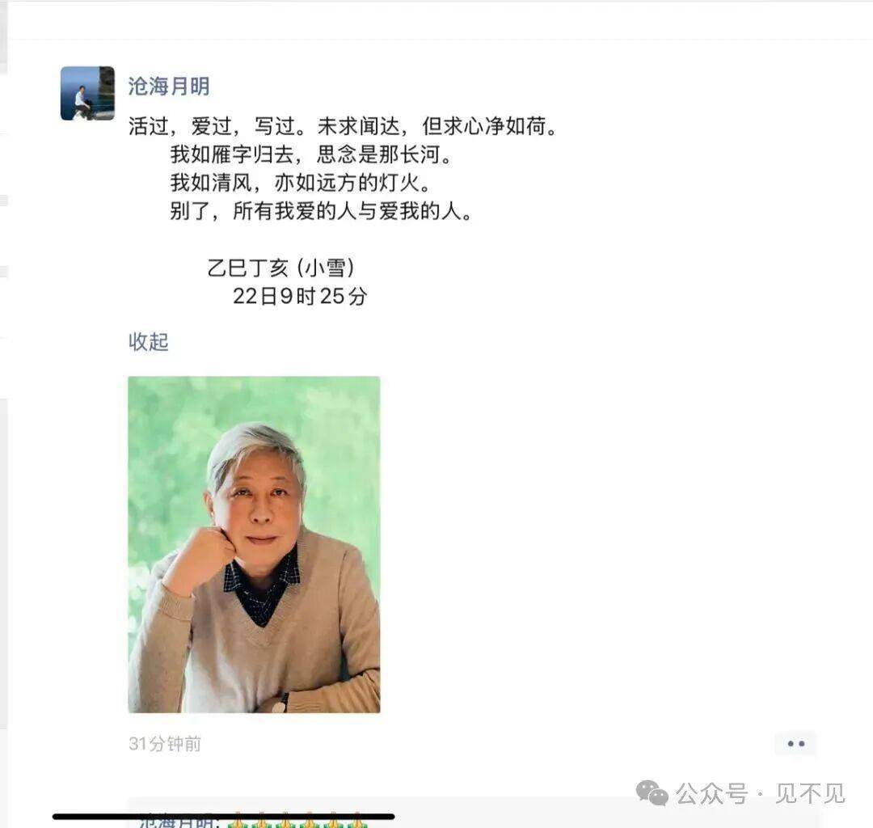
Task: Select the line 我如清风
Action: (x=300, y=183)
